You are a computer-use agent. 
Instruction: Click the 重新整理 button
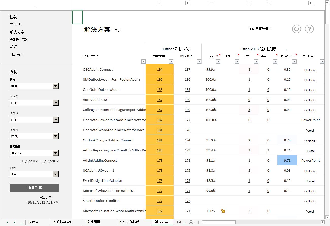pyautogui.click(x=34, y=188)
